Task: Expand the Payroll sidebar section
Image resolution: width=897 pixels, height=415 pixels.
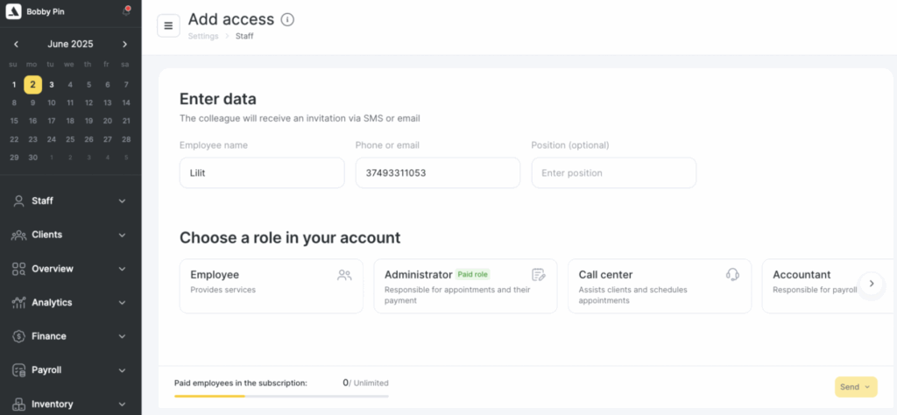Action: click(x=70, y=369)
